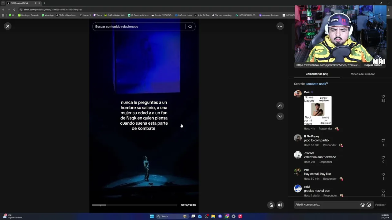392x220 pixels.
Task: Click the 'Añadir comentario...' input field
Action: [x=326, y=205]
